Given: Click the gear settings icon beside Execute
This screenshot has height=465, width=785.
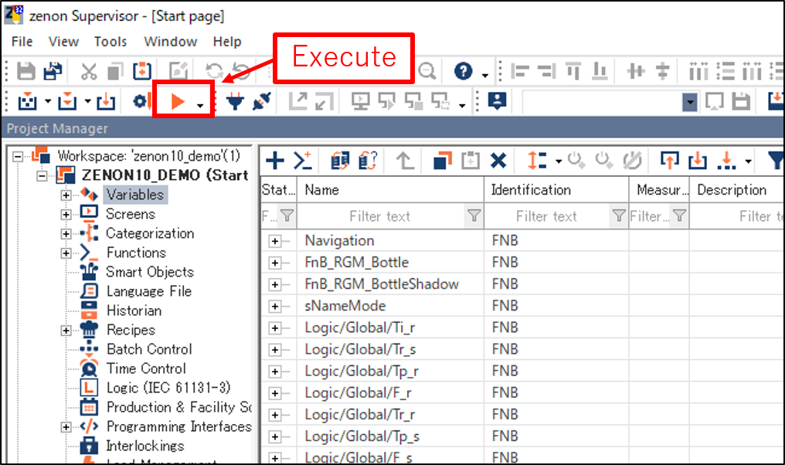Looking at the screenshot, I should tap(141, 101).
